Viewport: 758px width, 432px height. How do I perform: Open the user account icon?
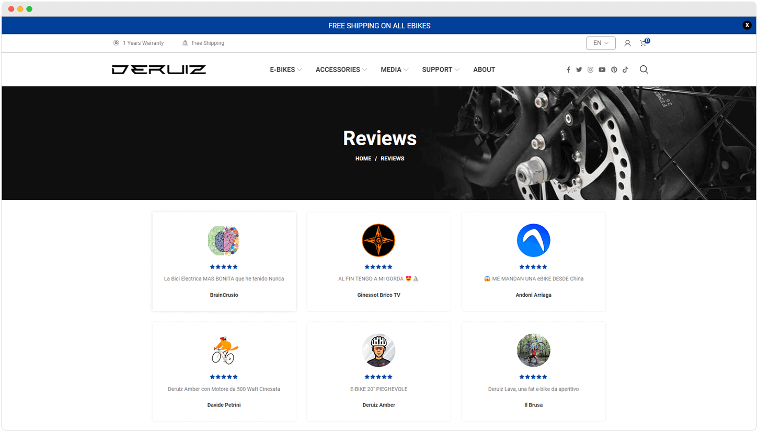point(627,43)
